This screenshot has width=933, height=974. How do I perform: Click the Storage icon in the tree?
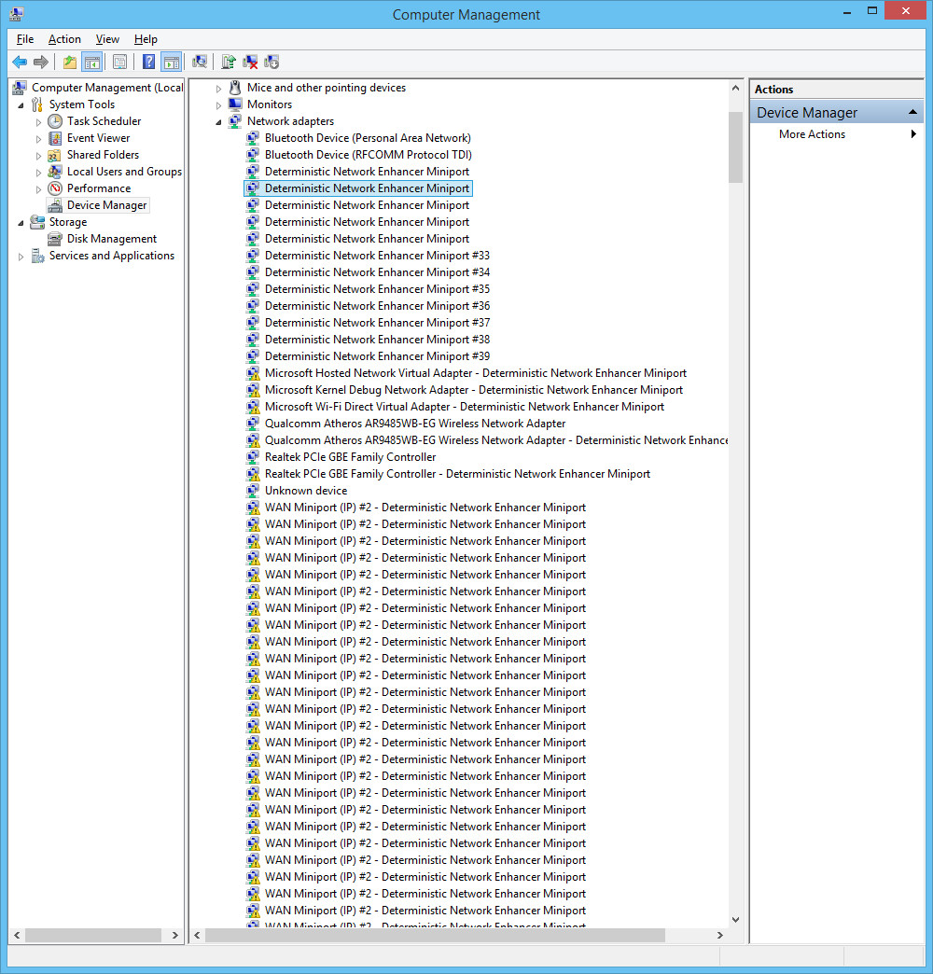(x=38, y=222)
